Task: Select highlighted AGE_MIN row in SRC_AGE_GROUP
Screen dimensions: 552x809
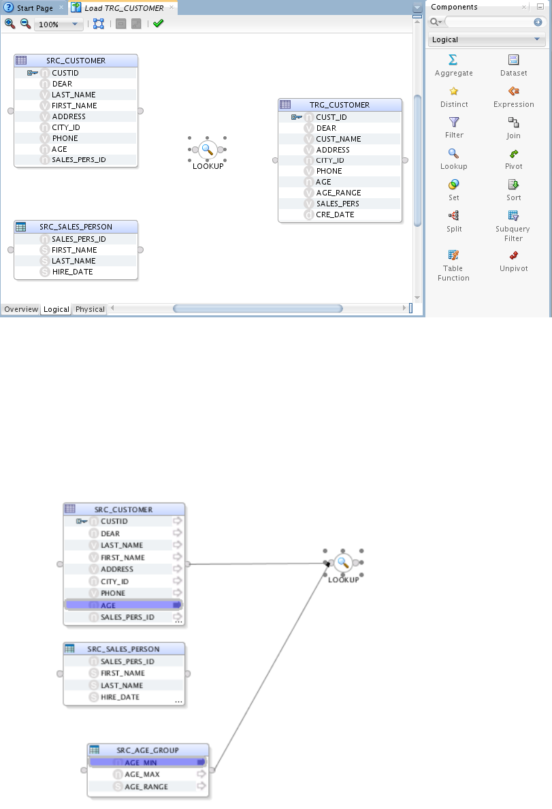Action: (148, 762)
